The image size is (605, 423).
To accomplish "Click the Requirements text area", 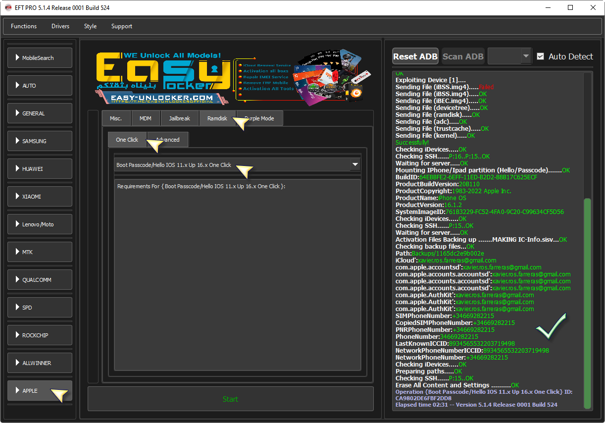I will click(x=237, y=275).
